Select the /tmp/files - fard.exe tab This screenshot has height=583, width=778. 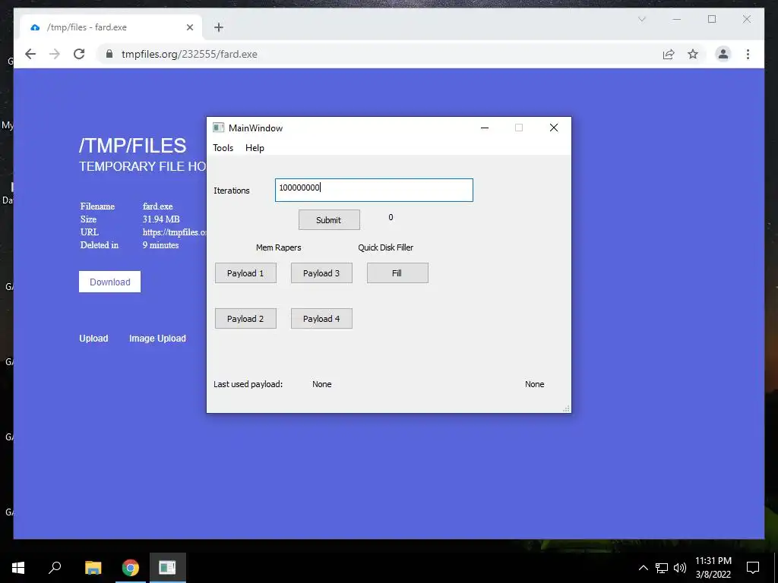click(x=111, y=27)
